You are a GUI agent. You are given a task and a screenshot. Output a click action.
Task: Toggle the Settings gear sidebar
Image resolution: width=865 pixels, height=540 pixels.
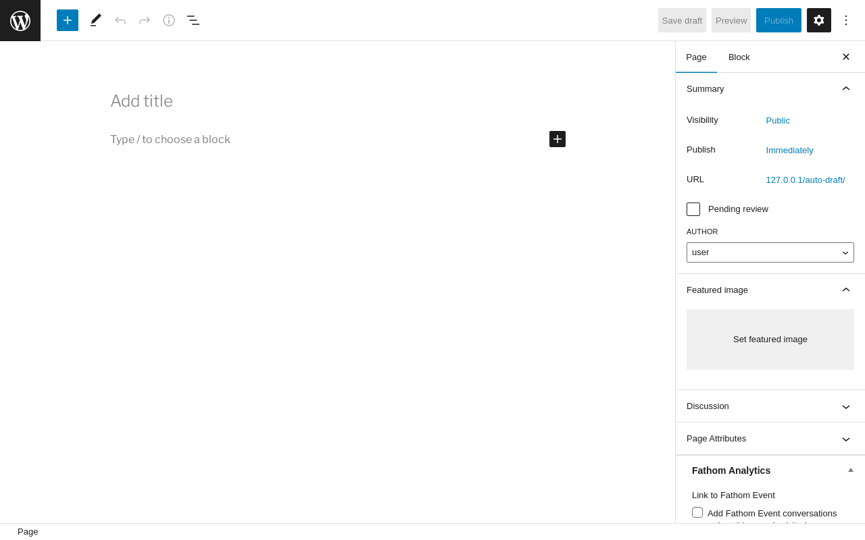click(x=819, y=20)
